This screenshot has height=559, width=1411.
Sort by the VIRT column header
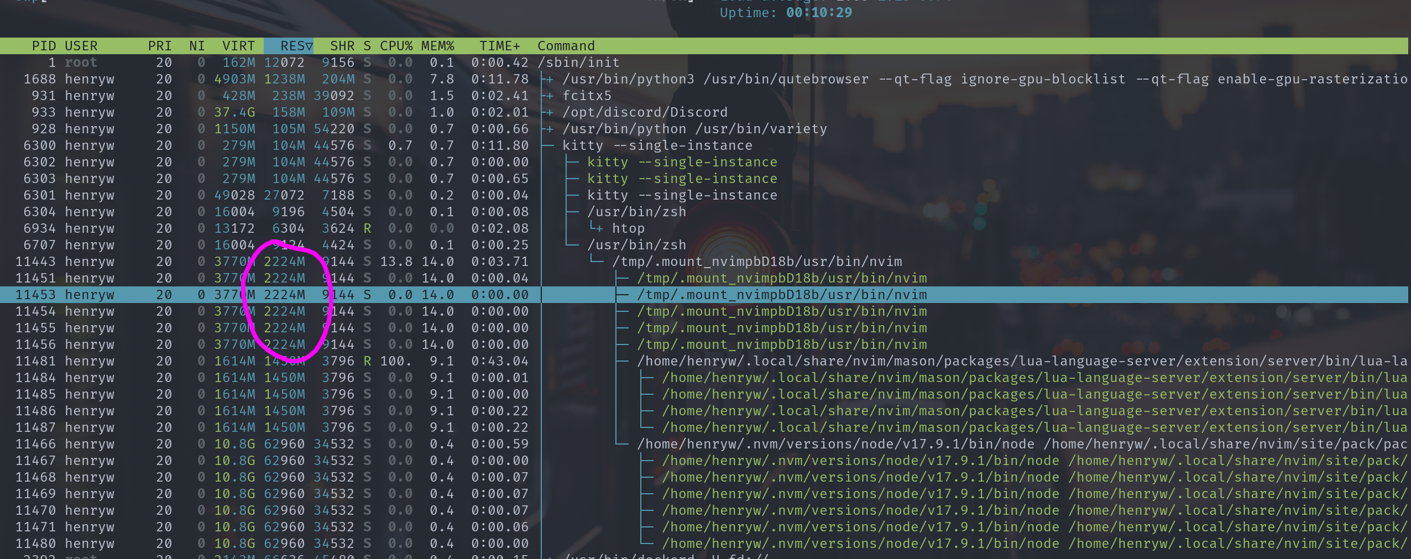(238, 46)
